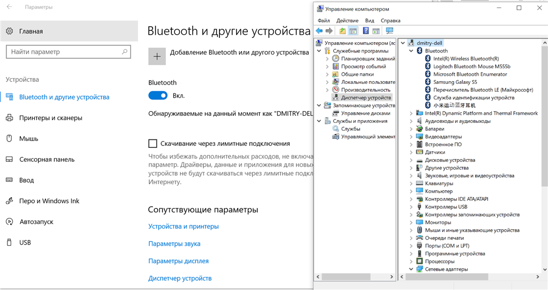Click the Мониторы monitor icon

coord(420,222)
